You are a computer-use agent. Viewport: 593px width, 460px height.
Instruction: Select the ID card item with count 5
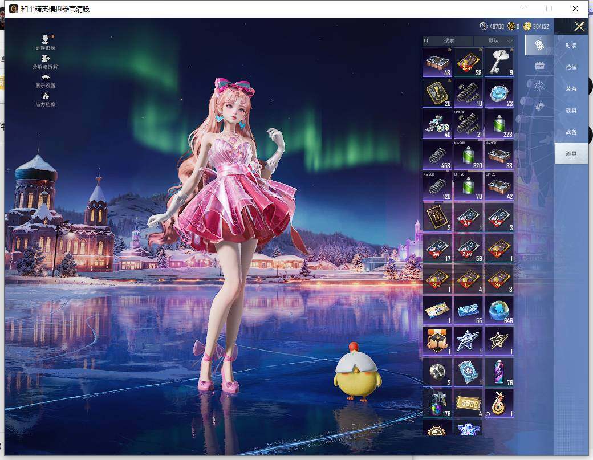pos(437,217)
